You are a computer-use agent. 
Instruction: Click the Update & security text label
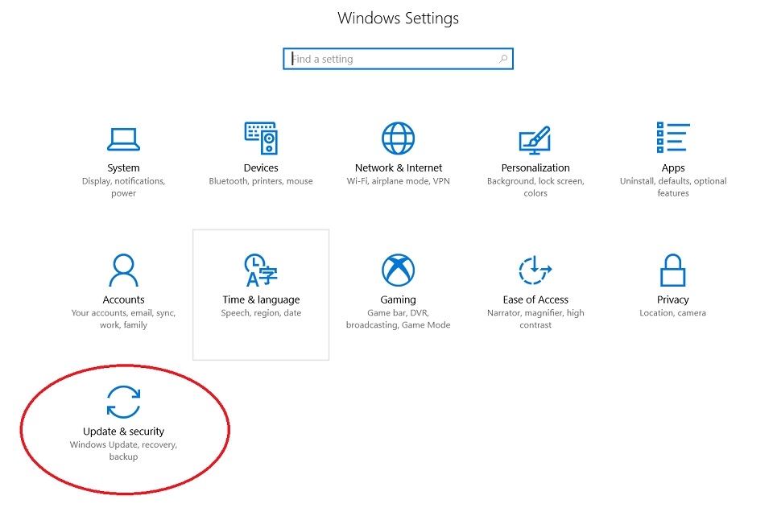[x=122, y=431]
